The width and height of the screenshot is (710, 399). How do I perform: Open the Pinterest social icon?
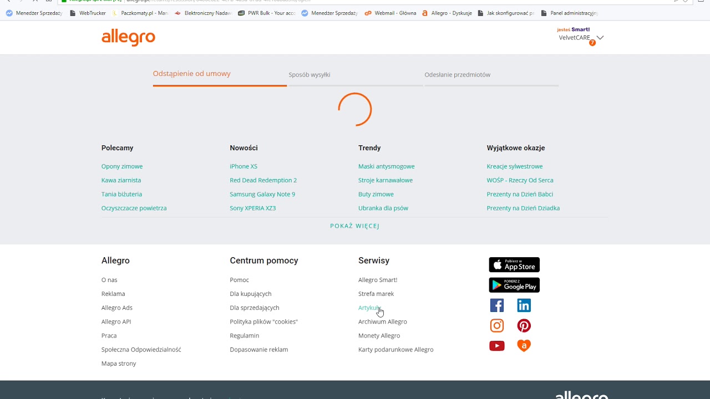click(x=524, y=325)
